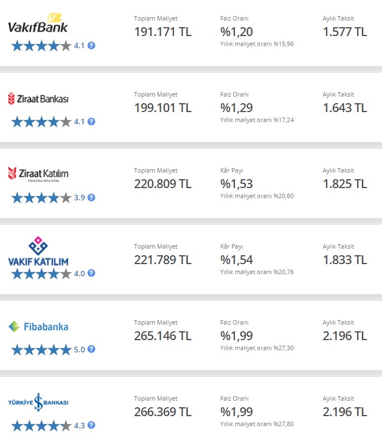Open the Ziraat Bankası rating question mark
Screen dimensions: 382x440
tap(91, 122)
